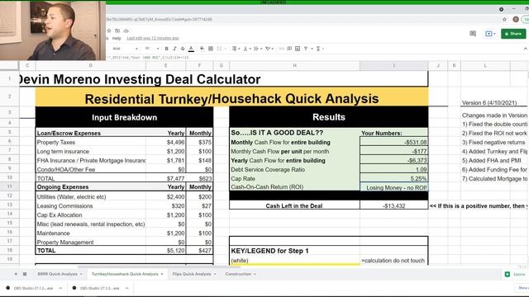The width and height of the screenshot is (529, 297).
Task: Open vertical align options
Action: tap(246, 49)
